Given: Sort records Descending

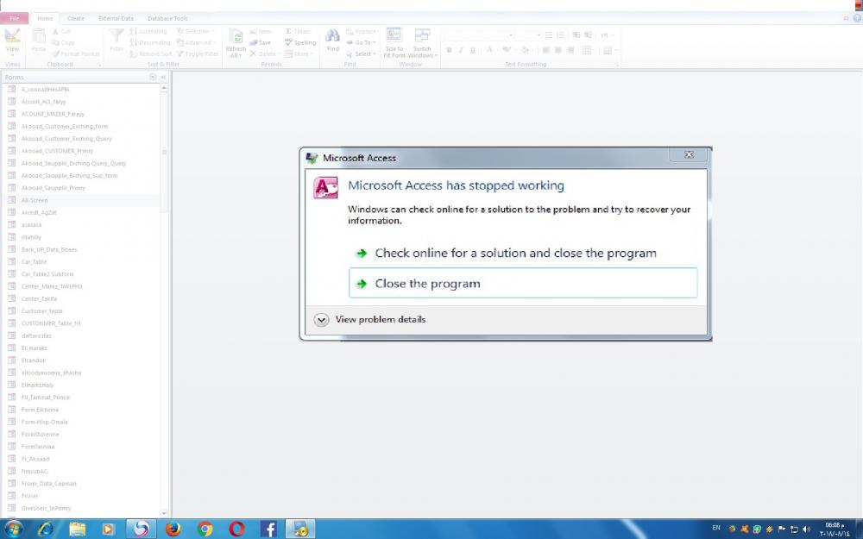Looking at the screenshot, I should 150,43.
